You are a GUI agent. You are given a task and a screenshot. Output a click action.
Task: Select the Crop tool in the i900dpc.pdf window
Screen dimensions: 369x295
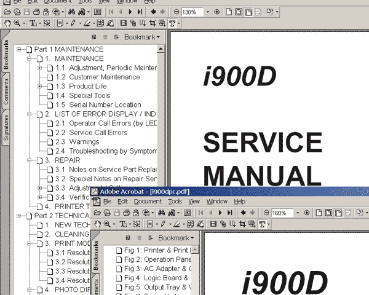242,224
